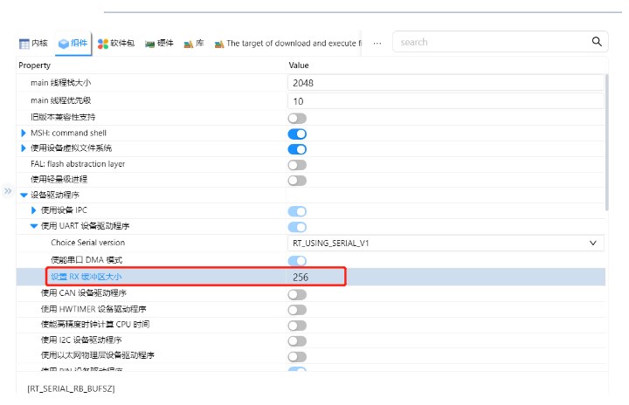Select the 设置 RX 缓冲区大小 row label
This screenshot has width=629, height=405.
[x=86, y=277]
